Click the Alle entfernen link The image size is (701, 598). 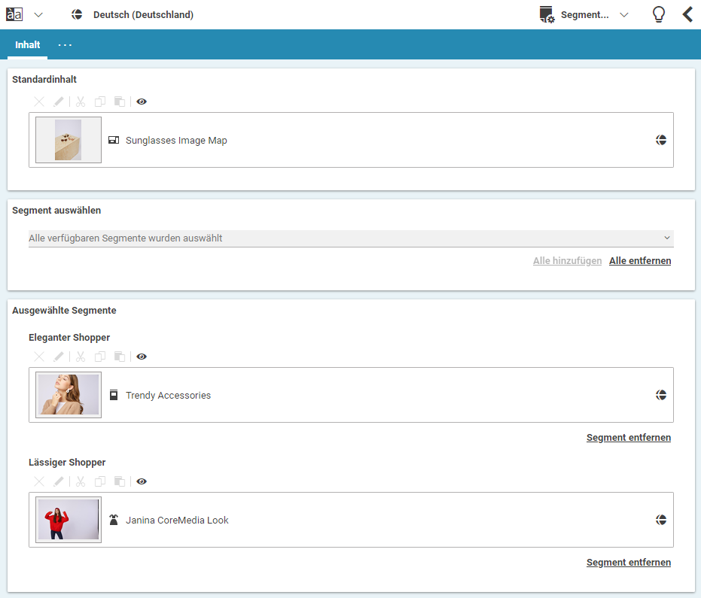[x=640, y=261]
